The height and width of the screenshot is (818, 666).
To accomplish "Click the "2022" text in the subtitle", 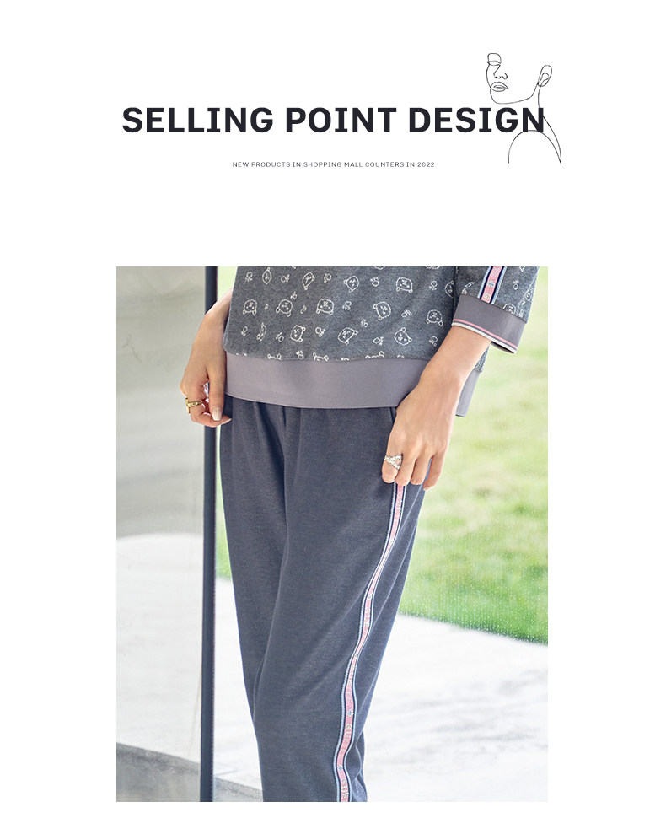I will 426,164.
